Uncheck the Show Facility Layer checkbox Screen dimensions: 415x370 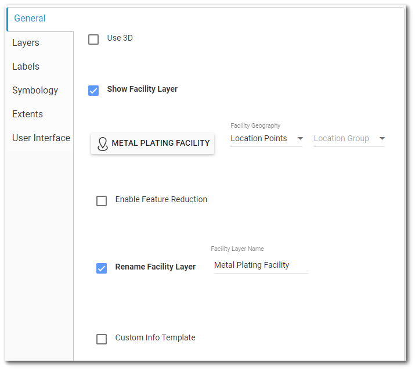pyautogui.click(x=93, y=91)
